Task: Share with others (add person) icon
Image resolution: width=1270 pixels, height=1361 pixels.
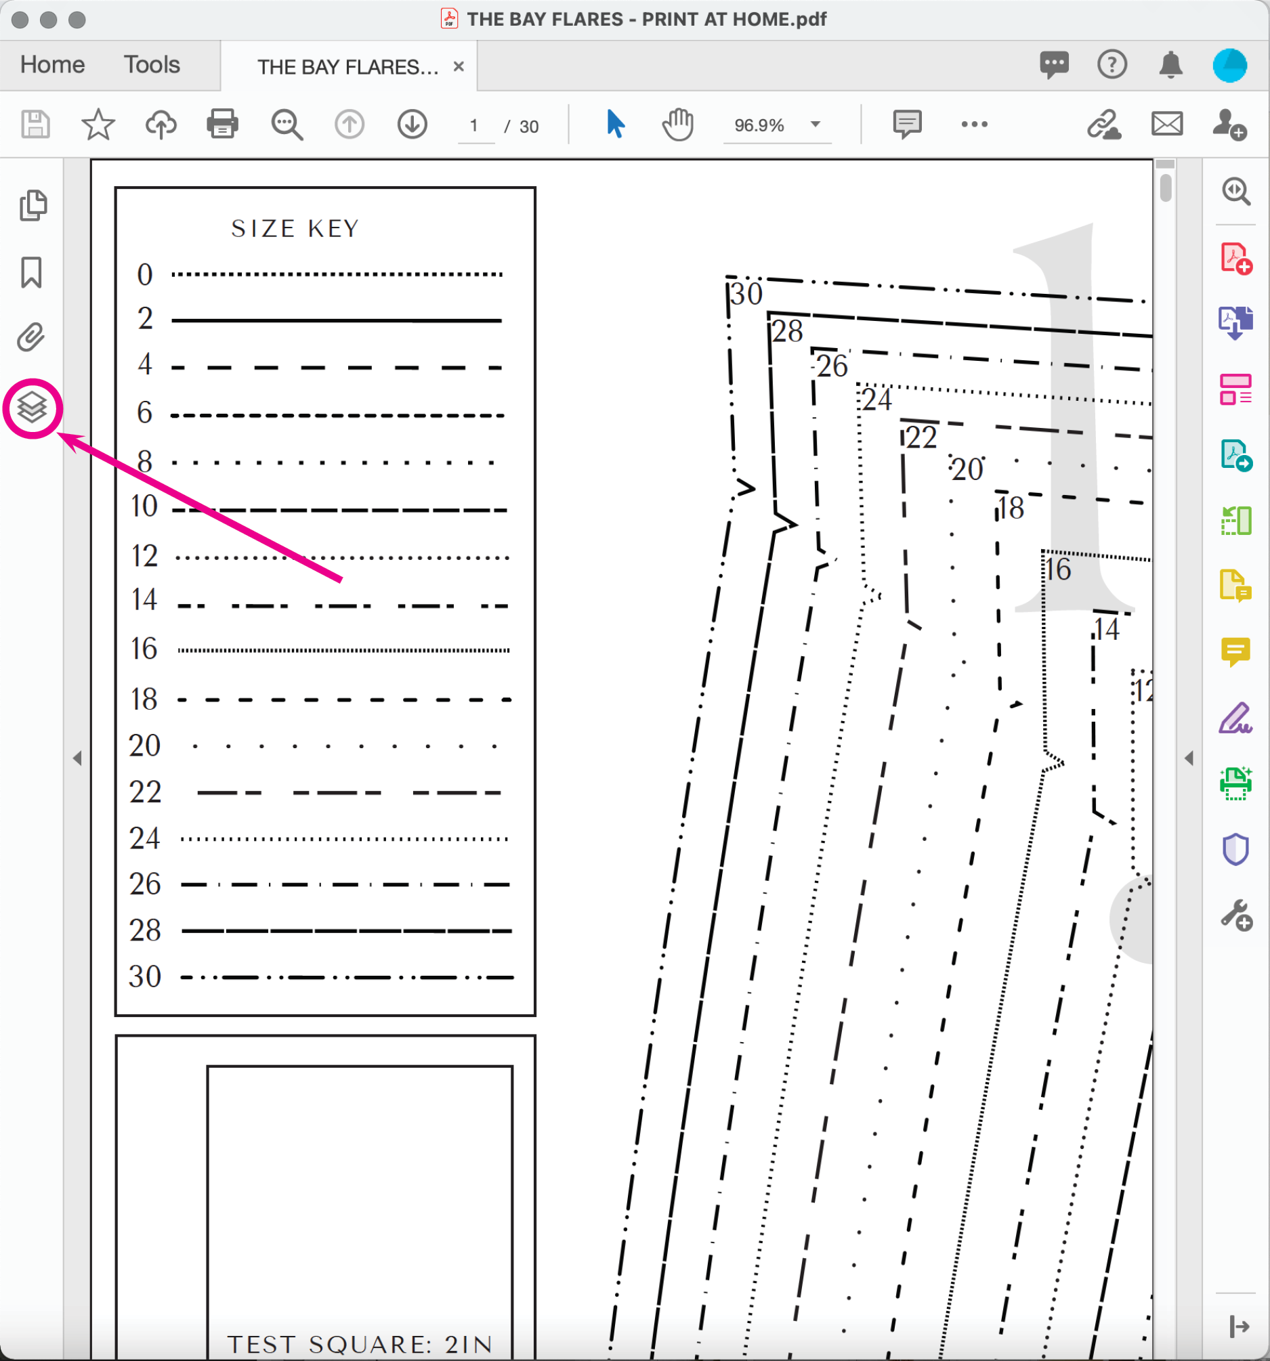Action: click(x=1229, y=125)
